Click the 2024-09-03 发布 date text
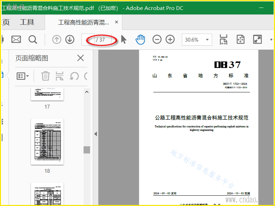Image resolution: width=275 pixels, height=206 pixels. pyautogui.click(x=165, y=193)
